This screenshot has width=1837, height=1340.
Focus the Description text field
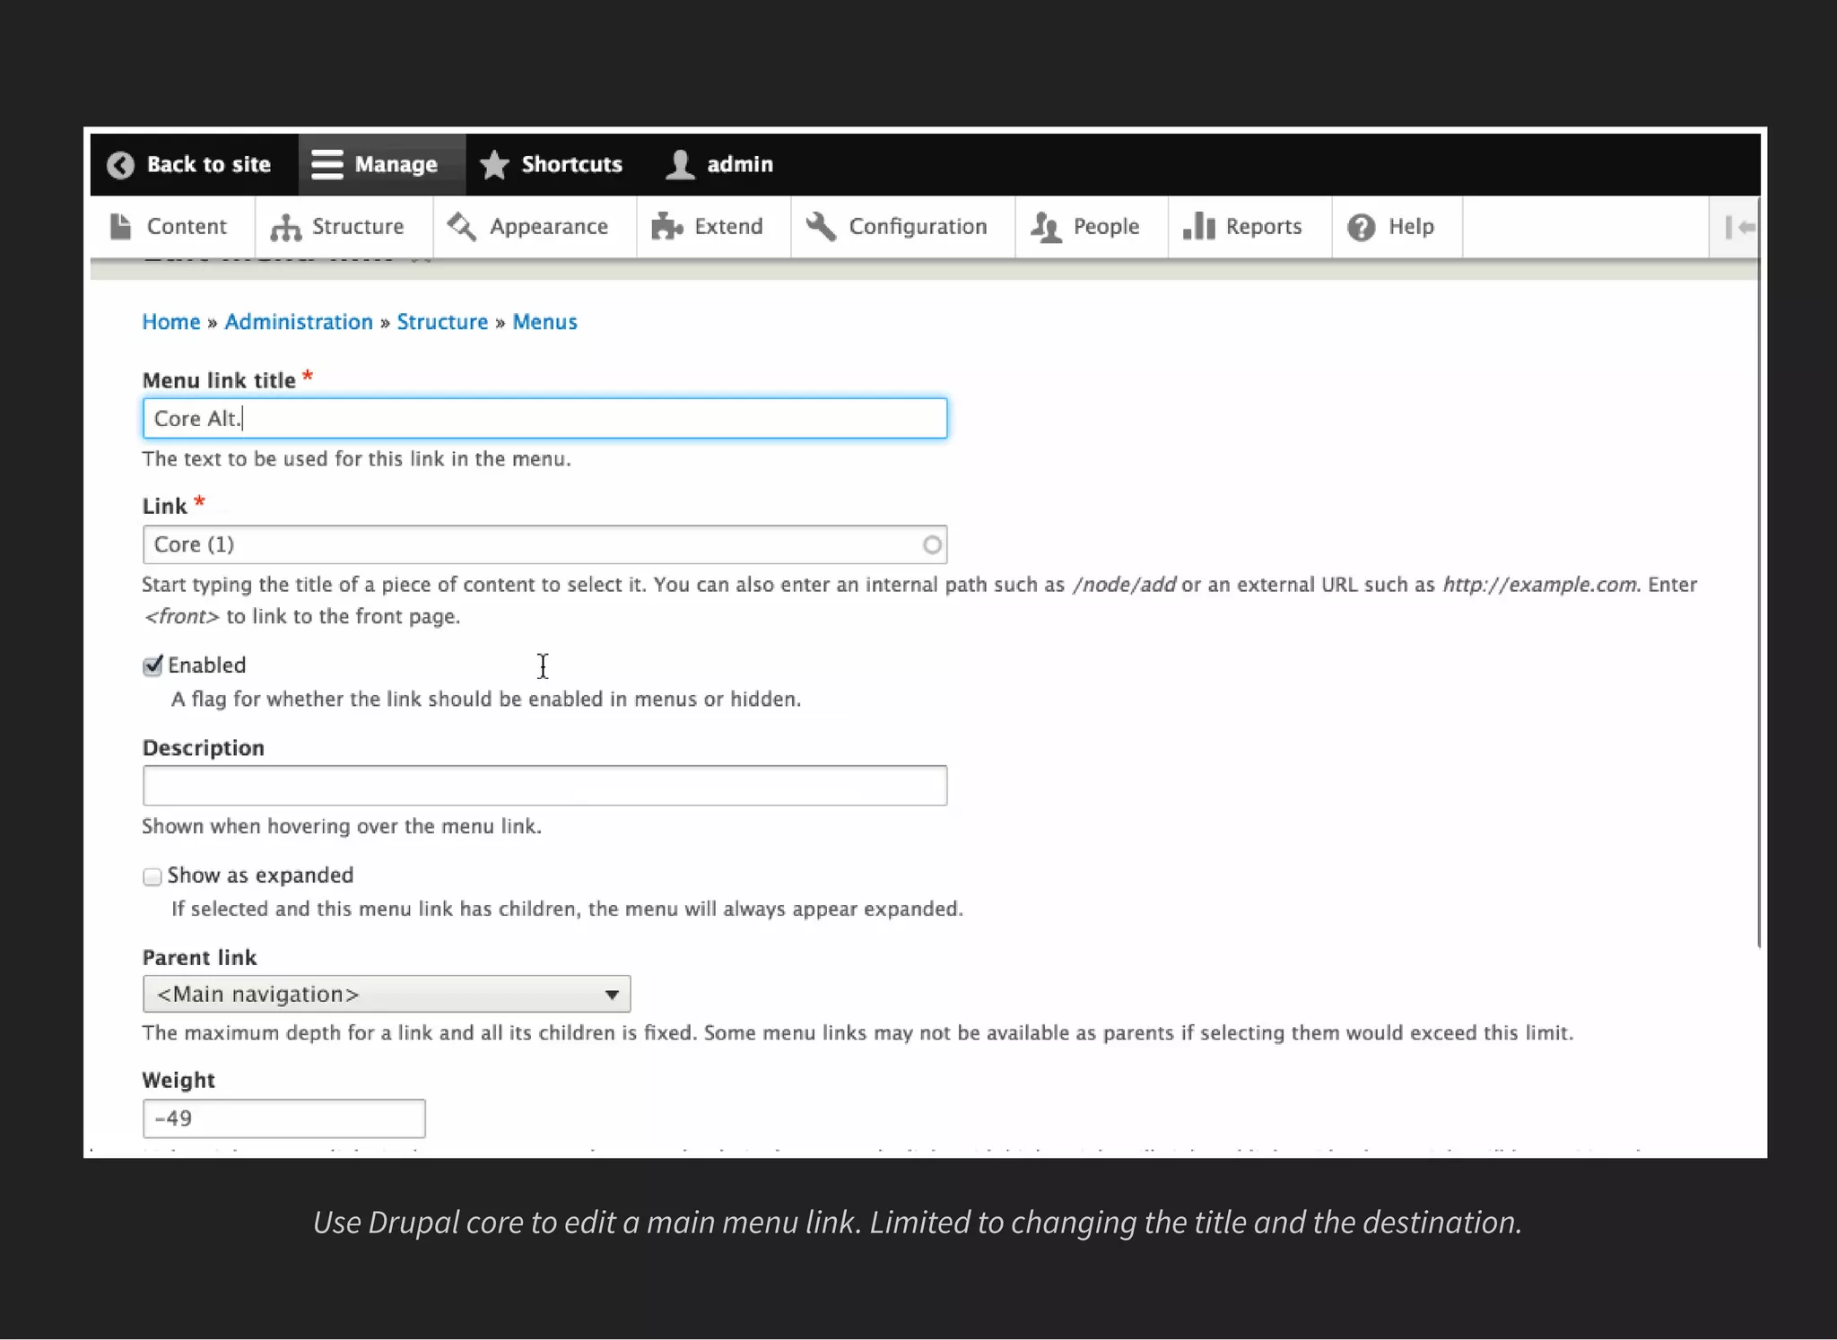pos(544,786)
